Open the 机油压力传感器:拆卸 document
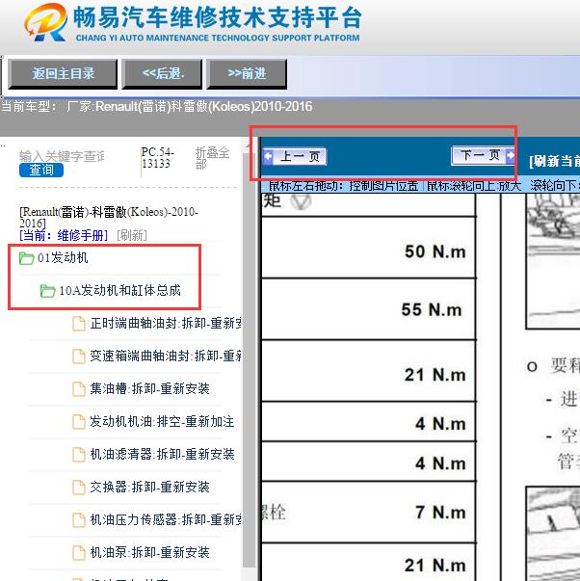The height and width of the screenshot is (581, 580). tap(166, 519)
